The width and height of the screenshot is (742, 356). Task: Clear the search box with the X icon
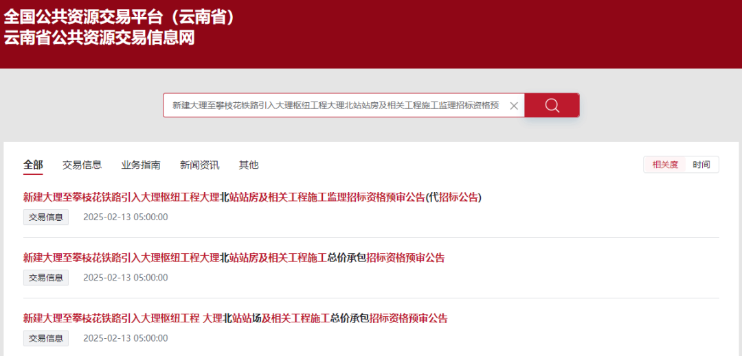point(514,106)
